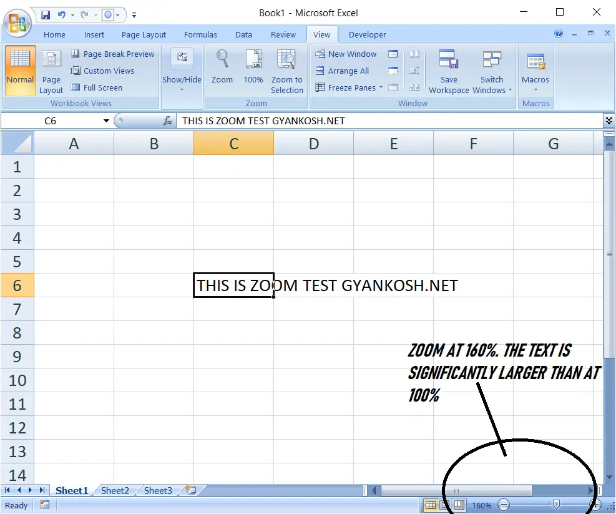The image size is (616, 514).
Task: Click the macro record icon in status bar
Action: tap(44, 505)
